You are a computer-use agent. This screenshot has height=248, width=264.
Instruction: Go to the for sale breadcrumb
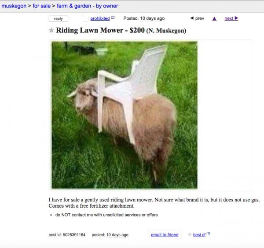click(42, 6)
